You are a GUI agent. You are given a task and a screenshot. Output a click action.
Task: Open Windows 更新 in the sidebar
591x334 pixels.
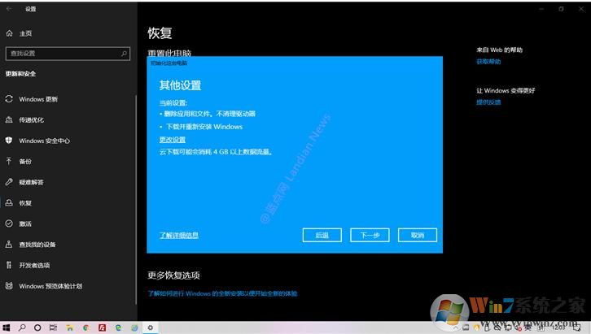(x=32, y=99)
